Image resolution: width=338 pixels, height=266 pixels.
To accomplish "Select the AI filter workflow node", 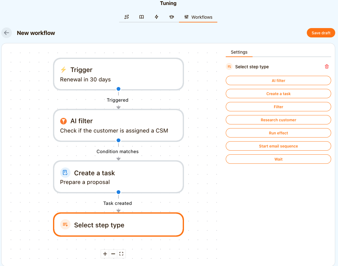I will (x=118, y=125).
